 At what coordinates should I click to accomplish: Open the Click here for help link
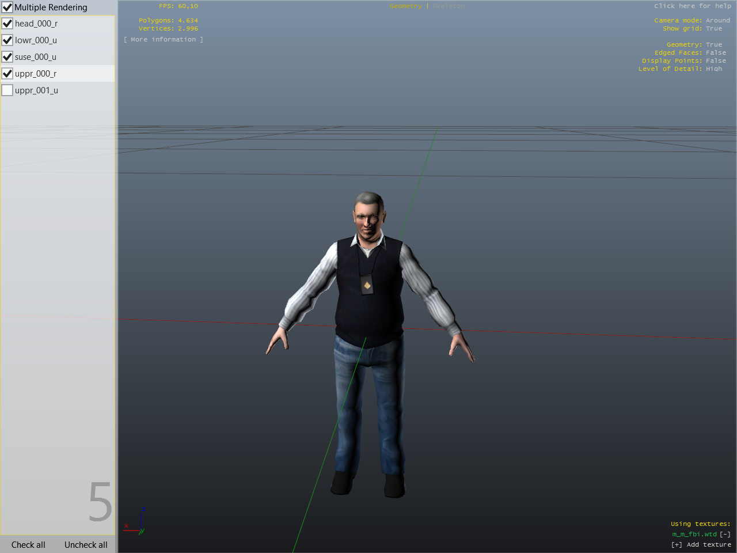click(x=692, y=6)
